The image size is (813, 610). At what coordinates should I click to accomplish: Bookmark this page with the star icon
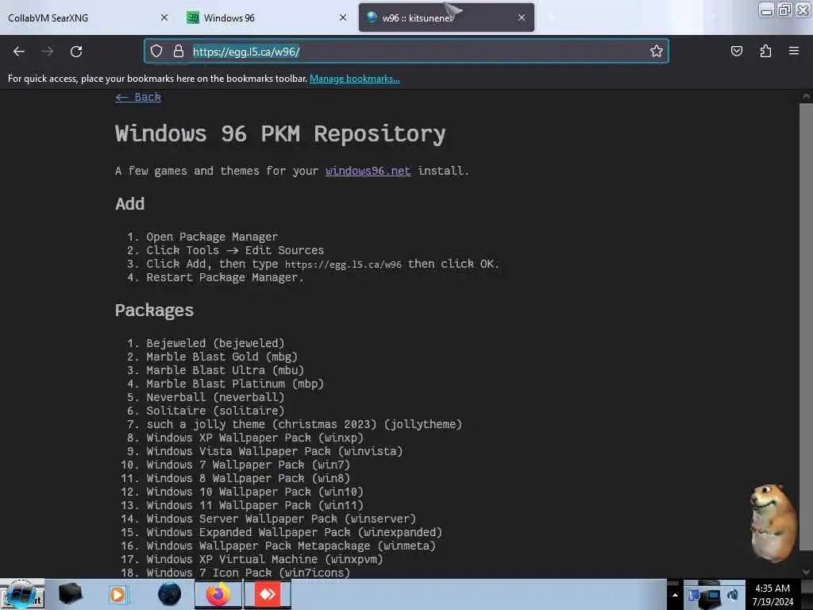point(657,51)
